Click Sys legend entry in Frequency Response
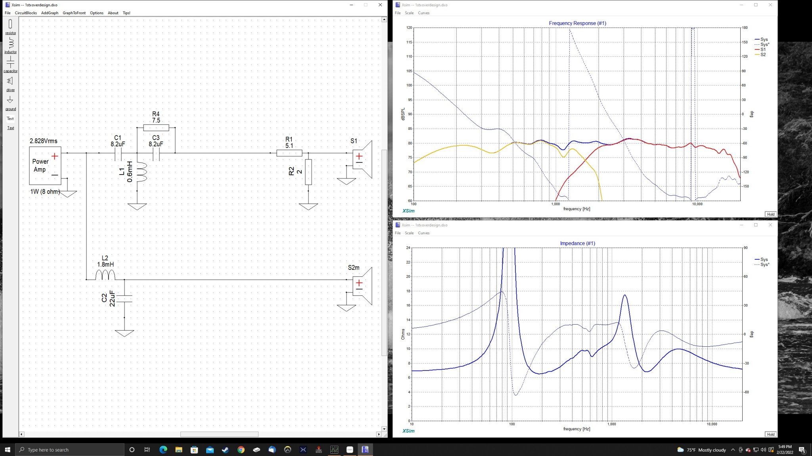This screenshot has width=812, height=456. pos(761,40)
